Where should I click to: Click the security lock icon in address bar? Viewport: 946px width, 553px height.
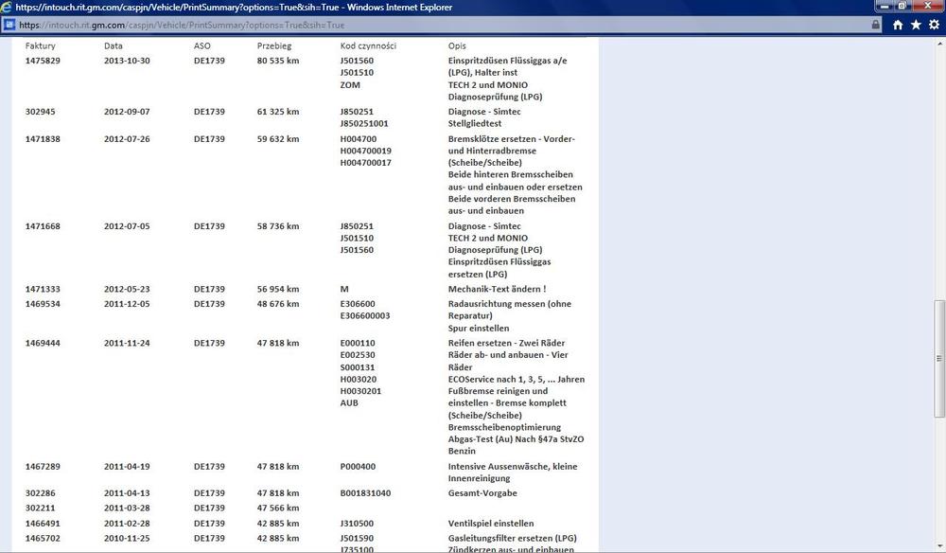point(875,25)
